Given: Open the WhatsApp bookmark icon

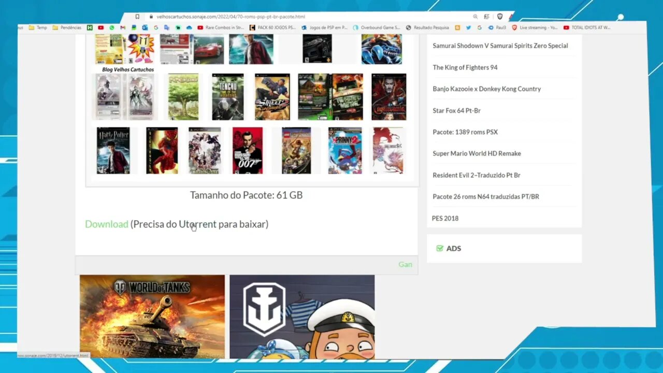Looking at the screenshot, I should click(112, 27).
